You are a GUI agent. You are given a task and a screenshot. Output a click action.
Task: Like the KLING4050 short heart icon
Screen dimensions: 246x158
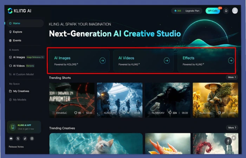point(124,113)
